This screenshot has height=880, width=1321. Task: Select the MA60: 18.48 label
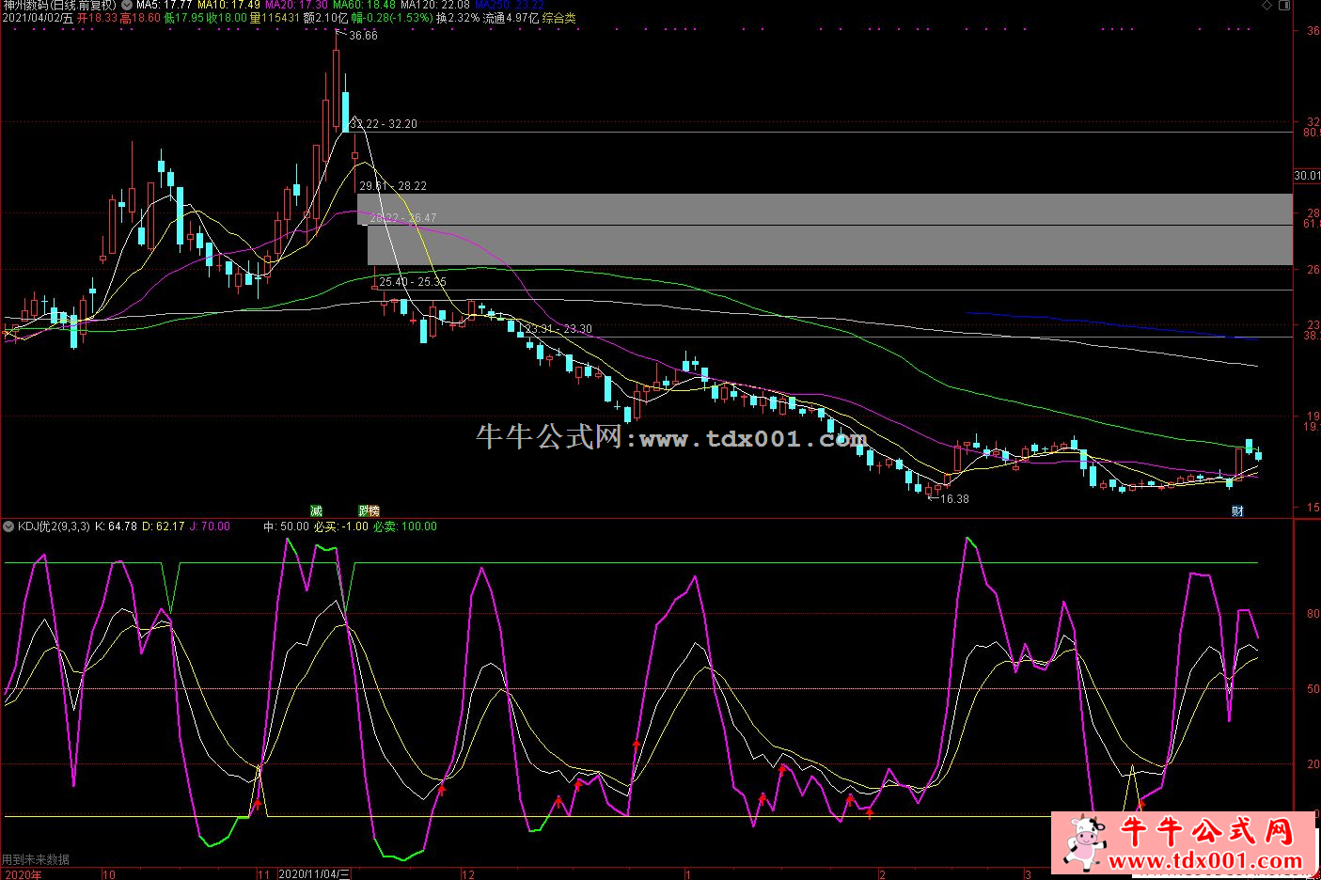click(x=365, y=6)
